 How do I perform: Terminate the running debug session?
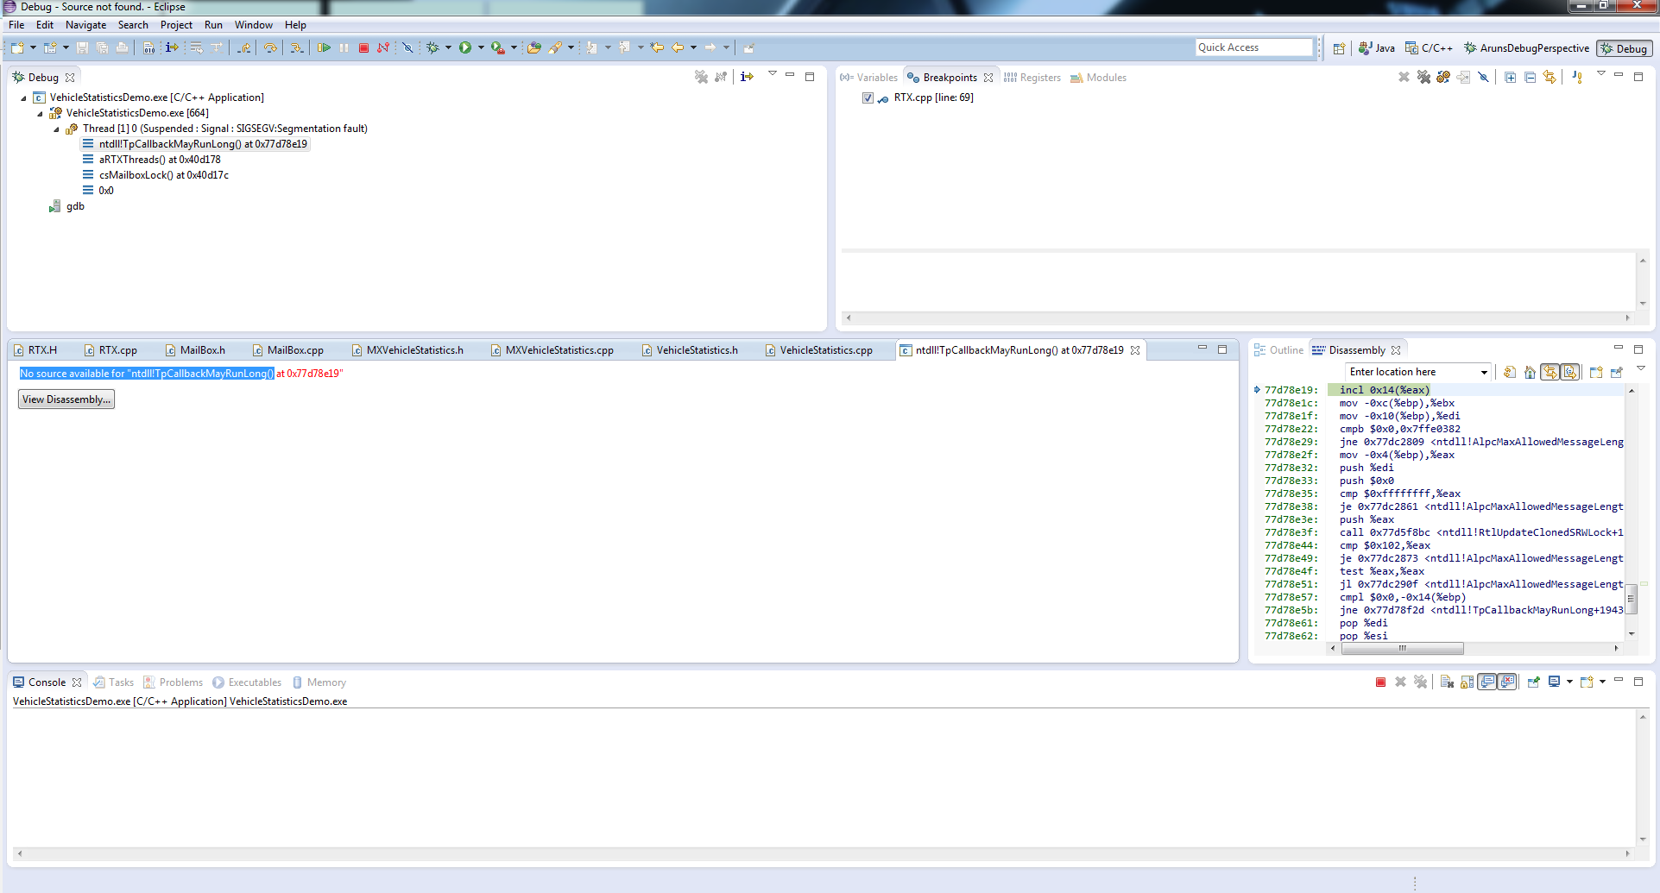point(364,47)
